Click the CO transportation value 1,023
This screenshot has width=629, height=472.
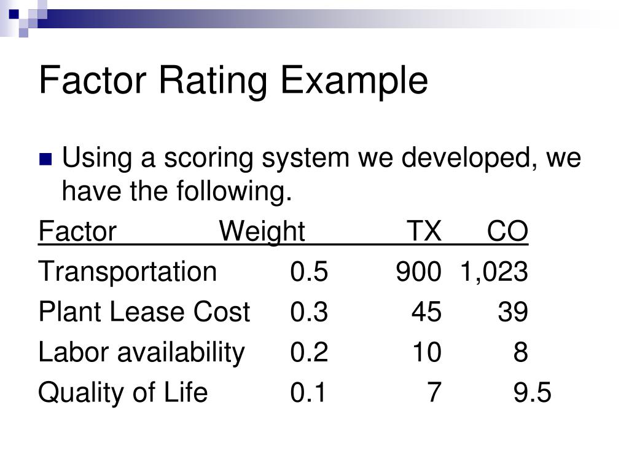pos(494,272)
